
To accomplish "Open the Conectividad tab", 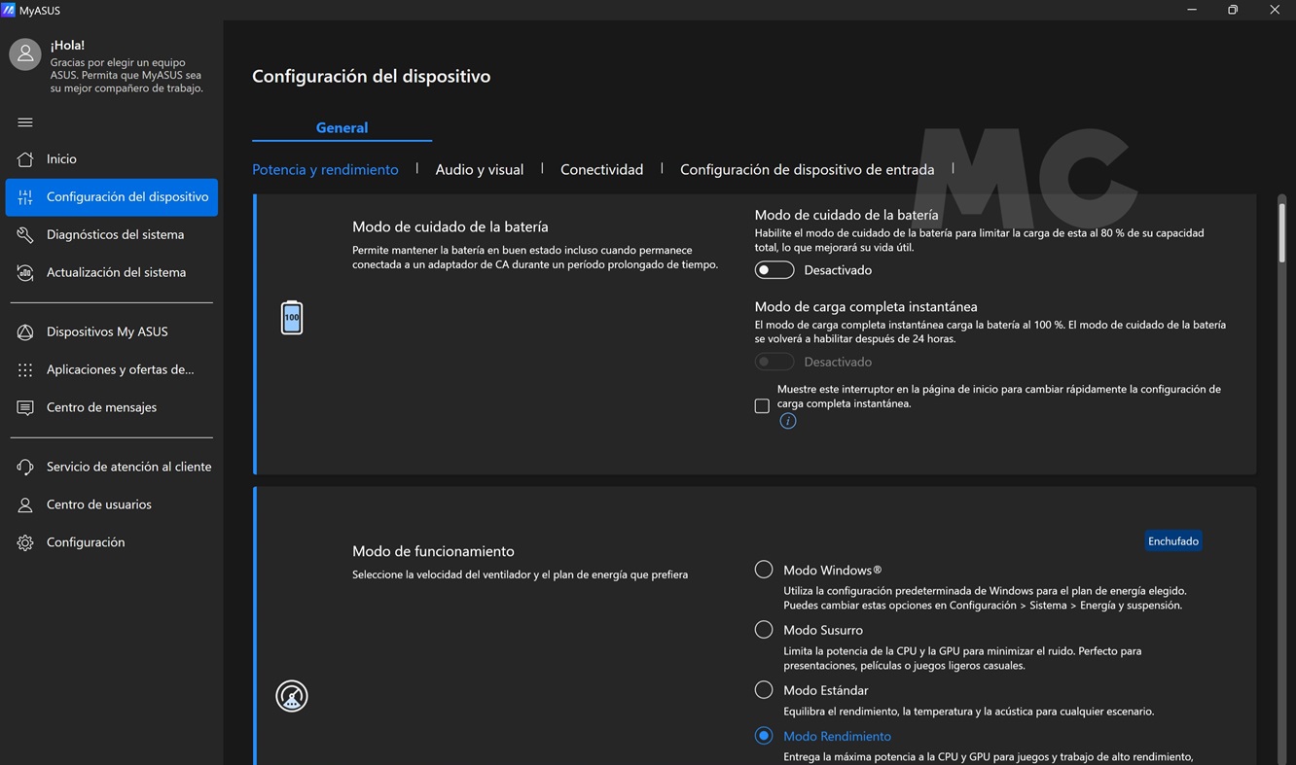I will click(x=601, y=169).
